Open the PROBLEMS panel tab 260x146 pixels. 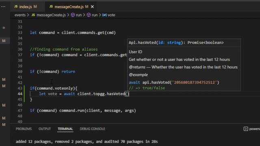[x=24, y=129]
